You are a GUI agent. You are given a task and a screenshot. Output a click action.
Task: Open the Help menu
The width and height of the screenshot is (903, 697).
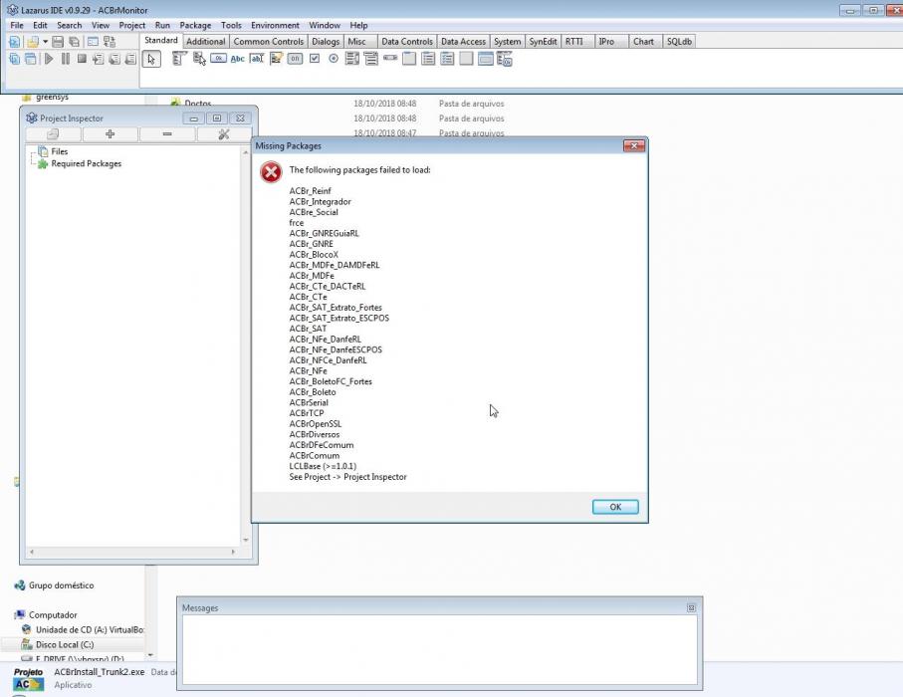358,25
